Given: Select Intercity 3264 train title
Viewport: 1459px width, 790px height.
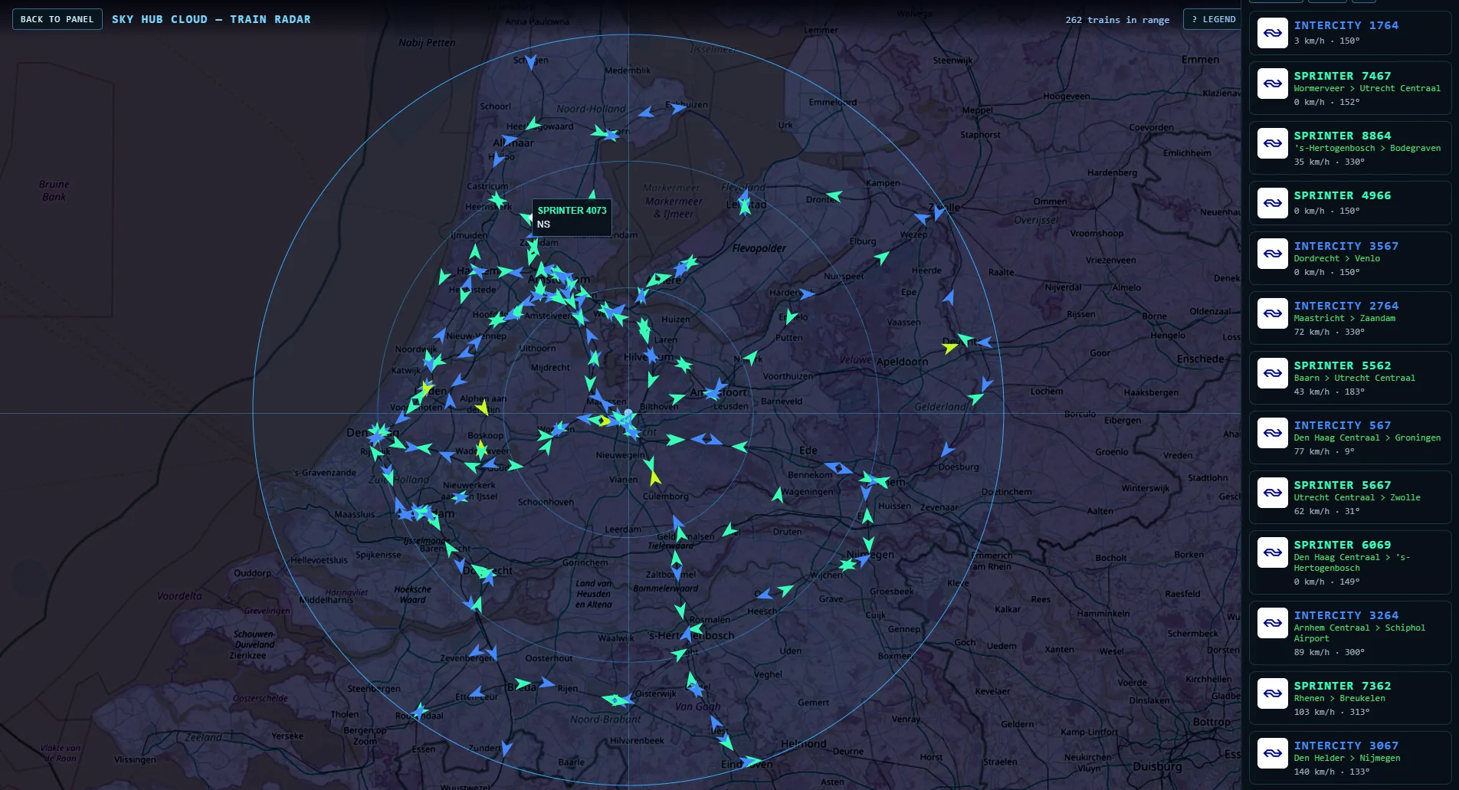Looking at the screenshot, I should point(1346,615).
